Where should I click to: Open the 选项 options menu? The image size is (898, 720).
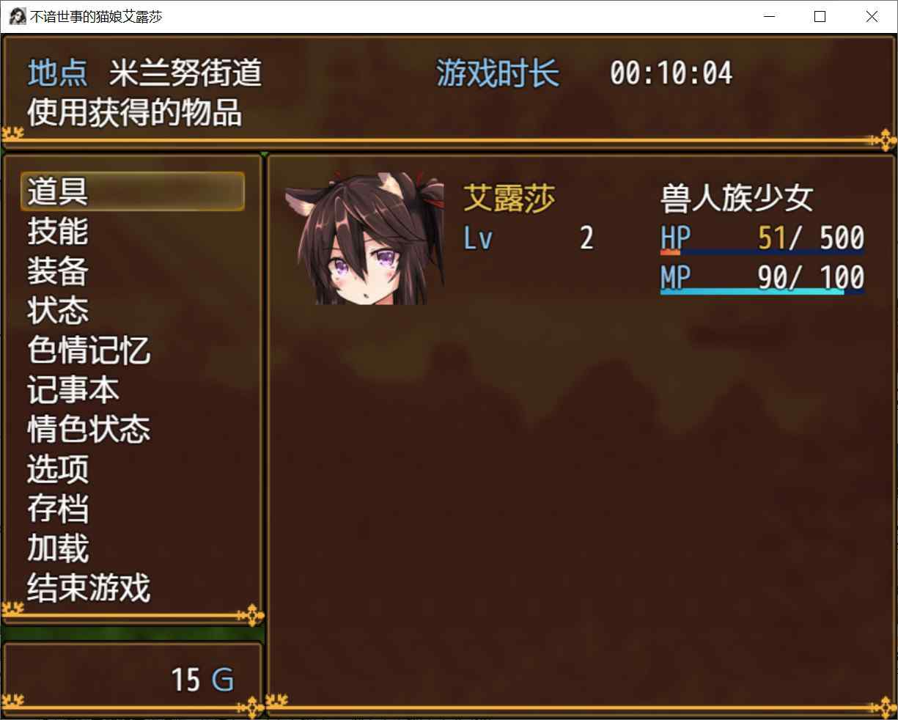(58, 469)
